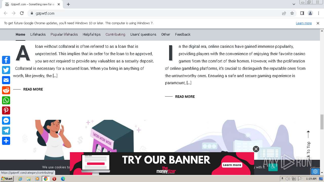324x182 pixels.
Task: Click the cookie settings gear icon
Action: click(315, 171)
